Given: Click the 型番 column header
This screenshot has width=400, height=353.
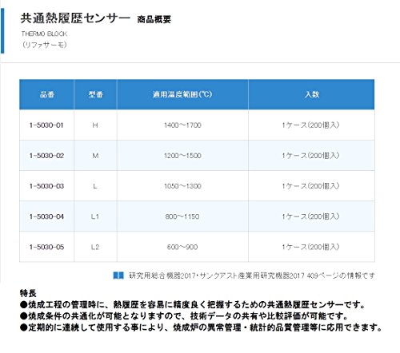Looking at the screenshot, I should pos(95,94).
